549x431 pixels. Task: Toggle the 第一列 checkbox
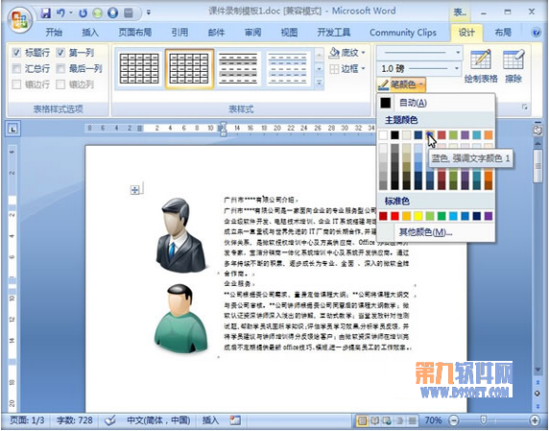[x=60, y=53]
